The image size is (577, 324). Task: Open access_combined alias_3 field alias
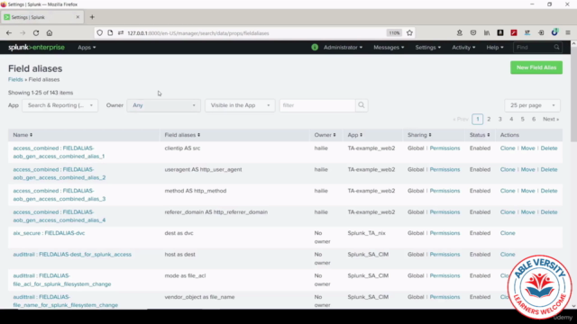tap(60, 194)
